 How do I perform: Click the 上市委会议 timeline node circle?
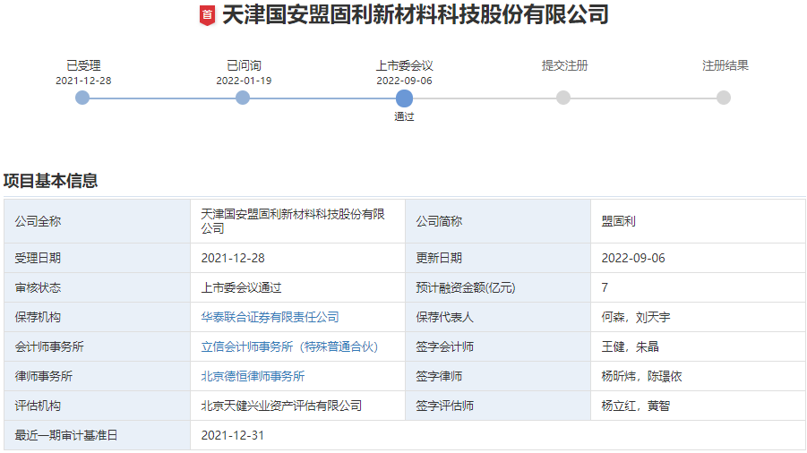(404, 98)
